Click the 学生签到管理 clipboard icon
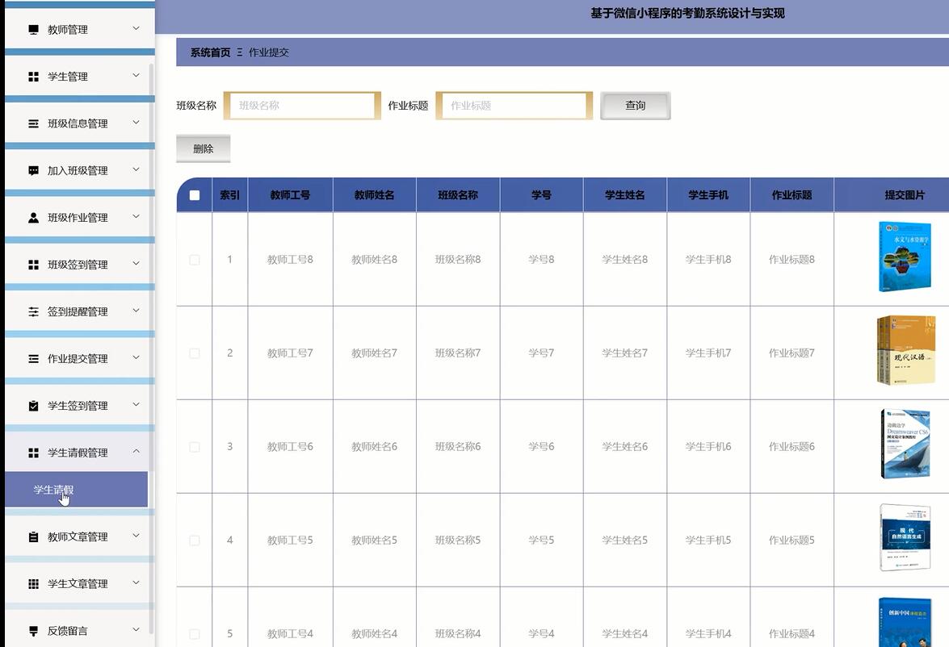Image resolution: width=949 pixels, height=647 pixels. 33,406
